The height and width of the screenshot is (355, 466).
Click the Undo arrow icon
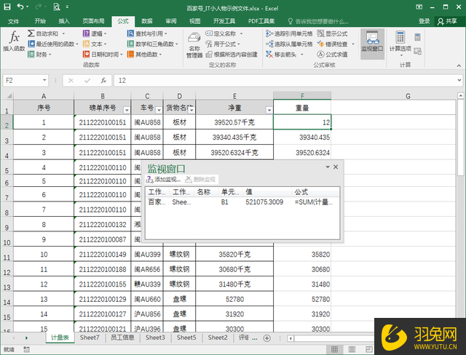click(20, 7)
